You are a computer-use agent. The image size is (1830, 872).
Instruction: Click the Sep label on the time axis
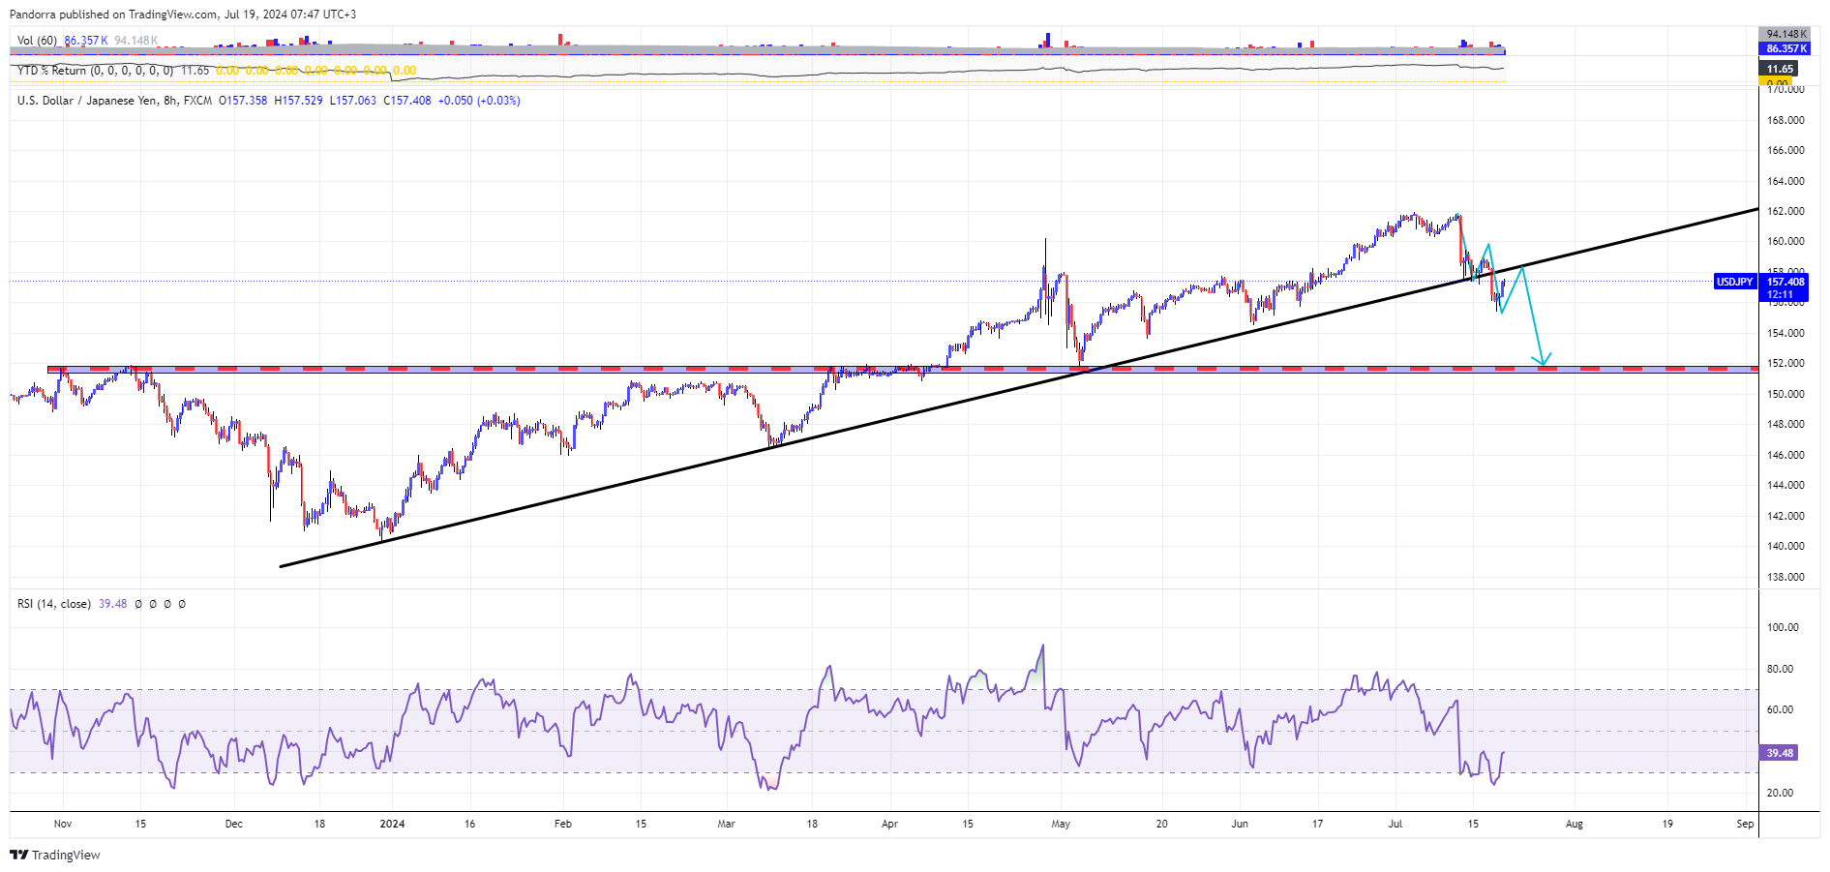1745,825
